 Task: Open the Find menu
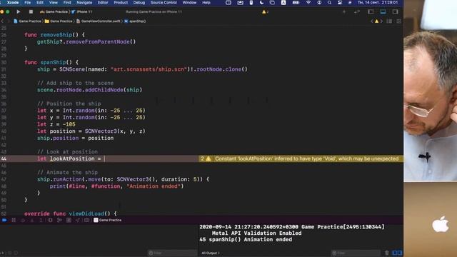point(67,3)
